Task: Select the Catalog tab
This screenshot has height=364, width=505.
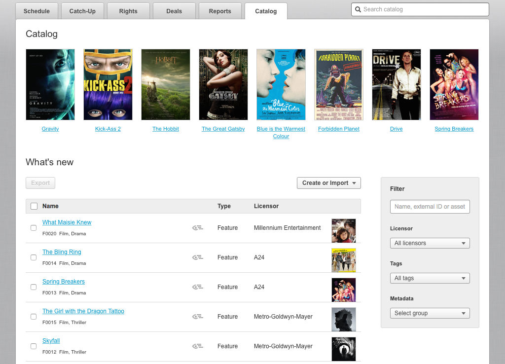Action: pos(266,11)
